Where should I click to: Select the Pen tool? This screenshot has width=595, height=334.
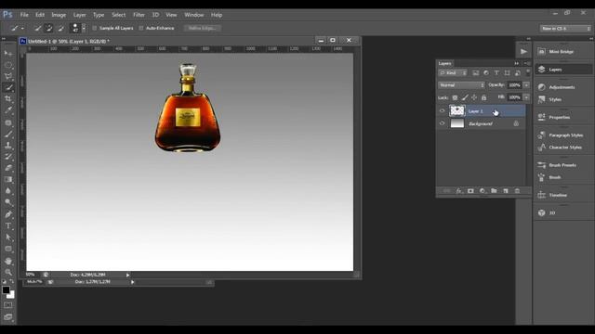8,214
